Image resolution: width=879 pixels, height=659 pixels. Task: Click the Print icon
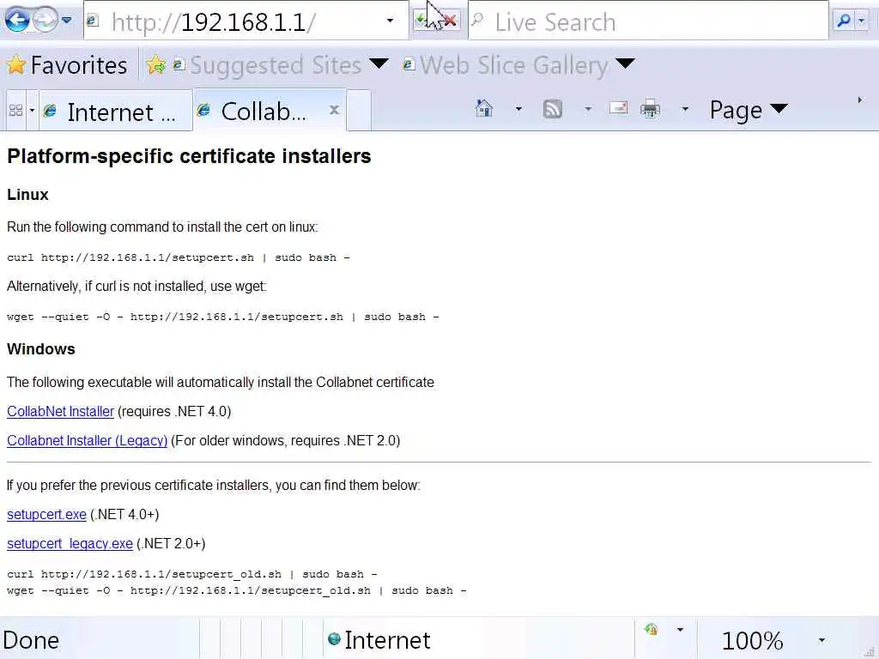tap(650, 108)
